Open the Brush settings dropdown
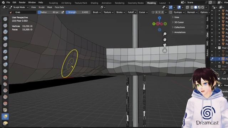228x128 pixels. (x=97, y=12)
